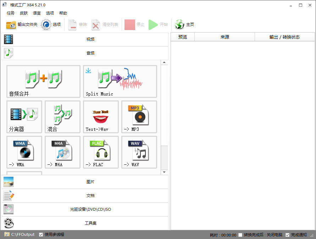
Task: Click the scrollbar down arrow in audio panel
Action: (x=164, y=171)
